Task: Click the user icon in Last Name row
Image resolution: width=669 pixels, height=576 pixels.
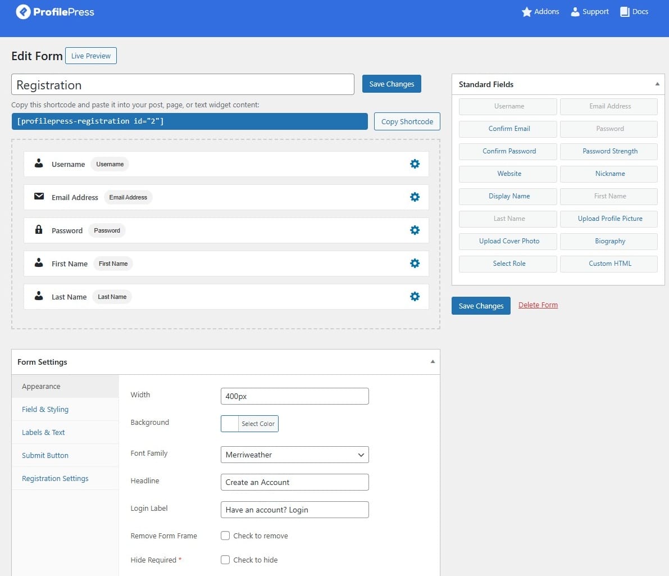Action: tap(39, 296)
